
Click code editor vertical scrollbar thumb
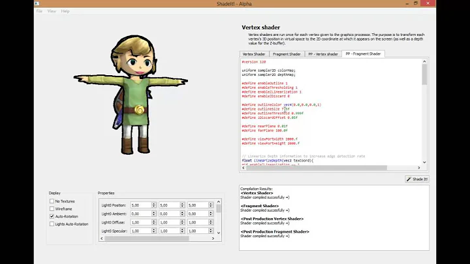click(x=424, y=74)
